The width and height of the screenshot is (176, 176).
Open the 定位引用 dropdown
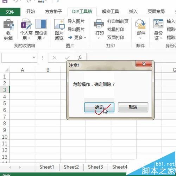coord(41,30)
